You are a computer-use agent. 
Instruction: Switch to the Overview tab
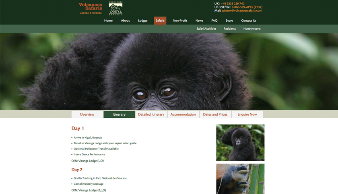87,114
